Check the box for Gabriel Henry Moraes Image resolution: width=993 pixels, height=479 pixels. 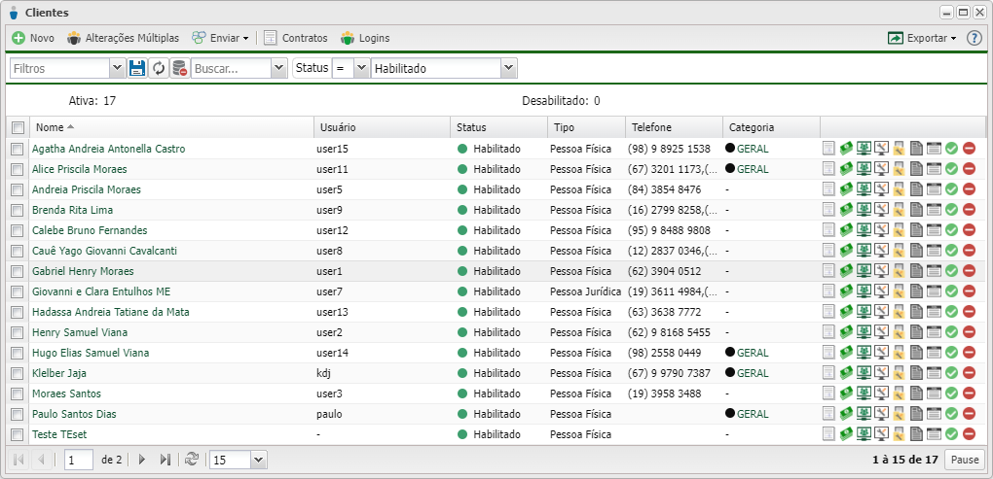click(x=17, y=271)
